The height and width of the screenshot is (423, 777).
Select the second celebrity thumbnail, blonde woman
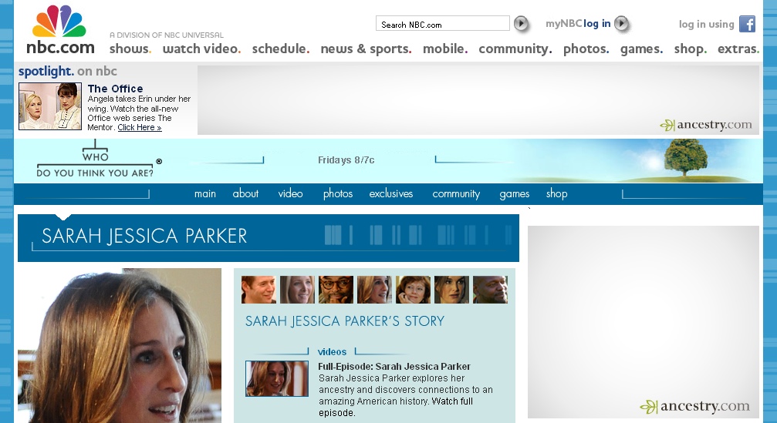pyautogui.click(x=297, y=290)
